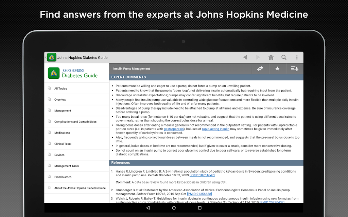Open the gastroparesis link
Image resolution: width=348 pixels, height=217 pixels.
174,129
